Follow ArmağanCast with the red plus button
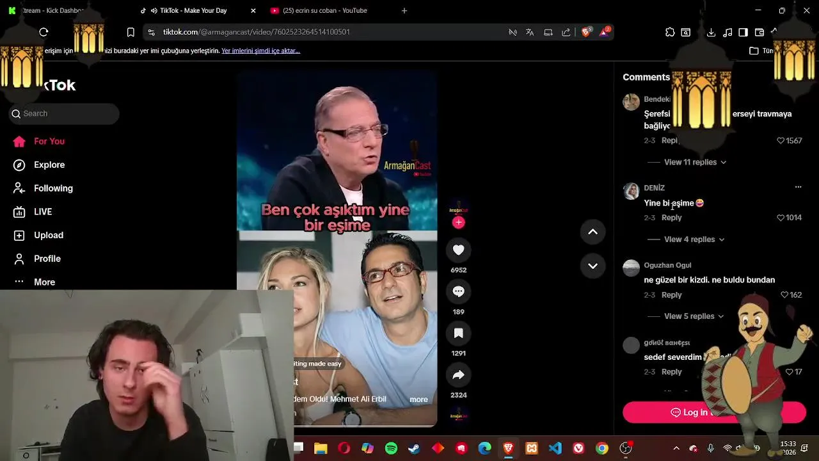The height and width of the screenshot is (461, 819). coord(458,223)
